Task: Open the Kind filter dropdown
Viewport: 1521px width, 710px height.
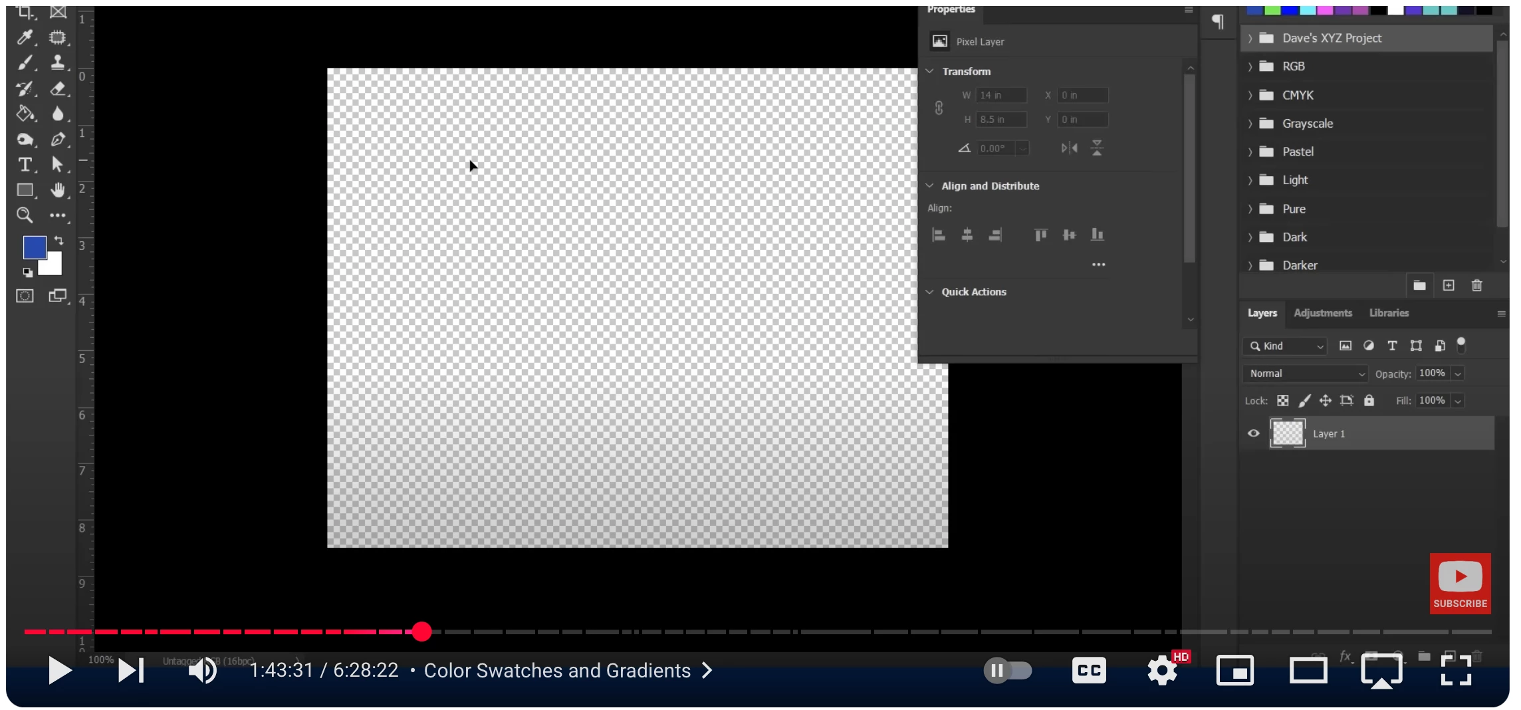Action: point(1285,346)
